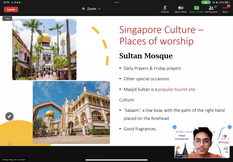This screenshot has height=162, width=233.
Task: Tap the do-not-disturb moon icon
Action: pos(217,2)
